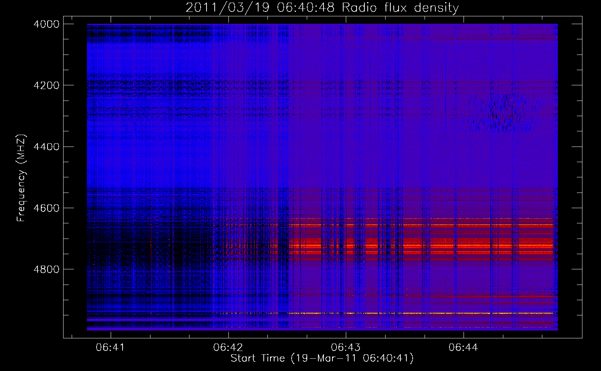The width and height of the screenshot is (601, 371).
Task: Click the 06:42 time tick label
Action: tap(228, 348)
